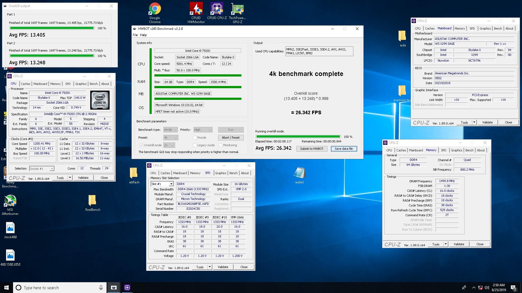Screen dimensions: 522x293
Task: Open the stock480 image file
Action: (x=10, y=230)
